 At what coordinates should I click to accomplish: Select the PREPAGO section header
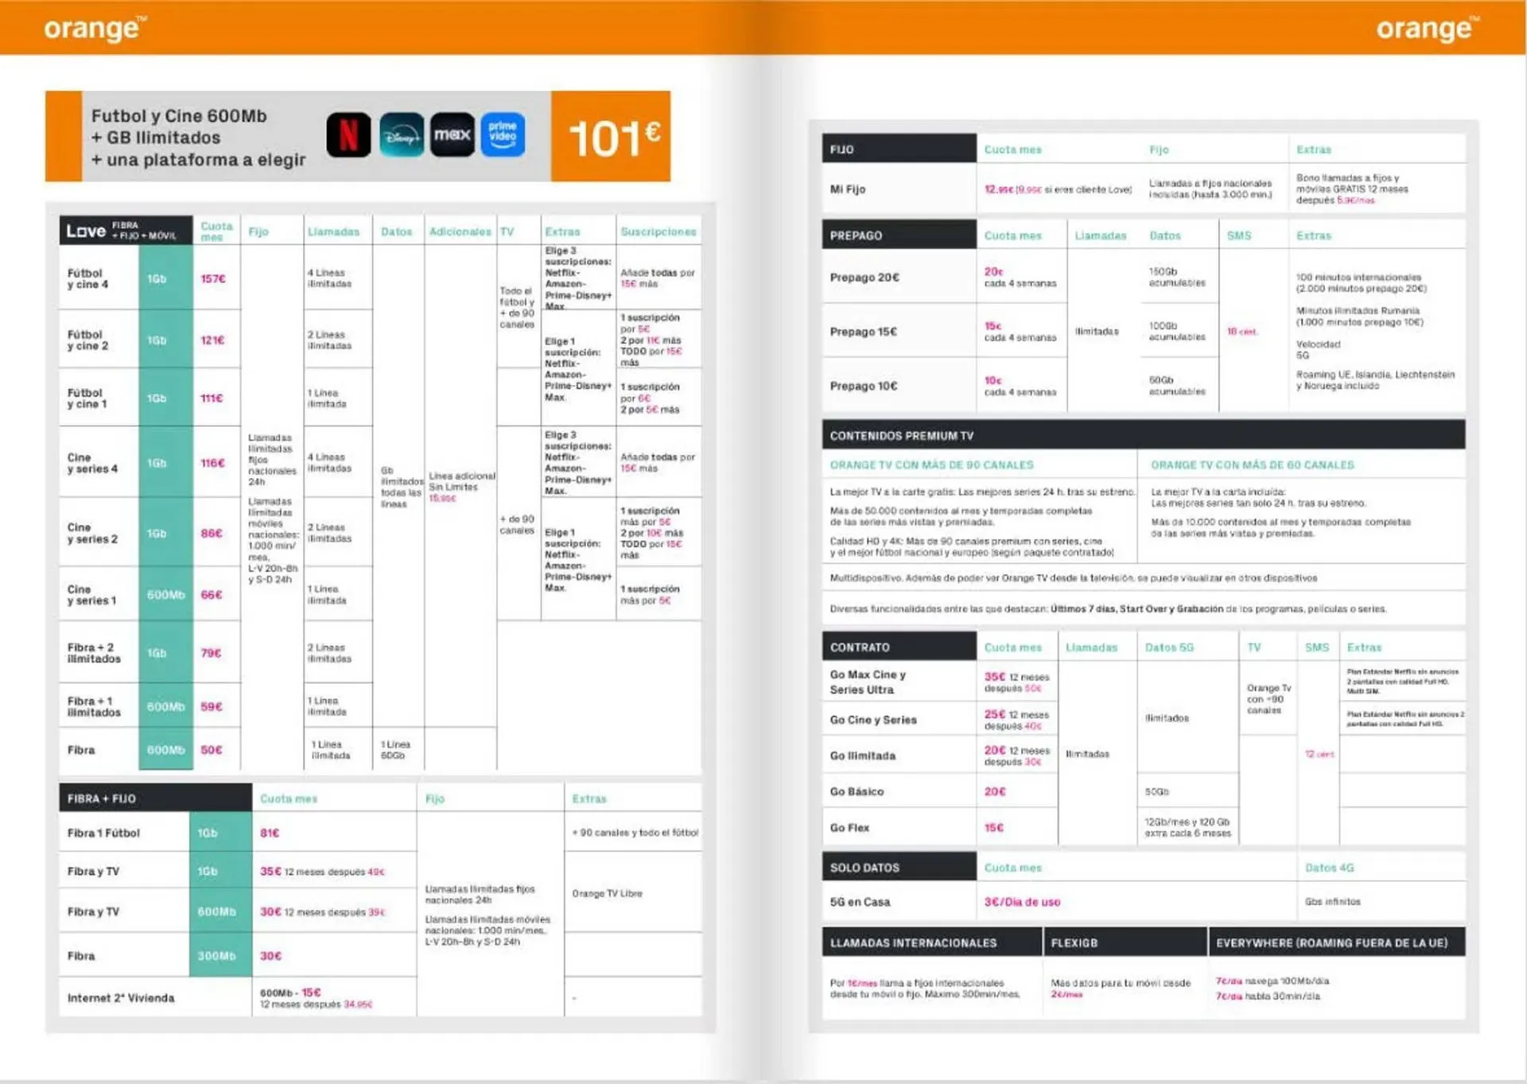899,235
